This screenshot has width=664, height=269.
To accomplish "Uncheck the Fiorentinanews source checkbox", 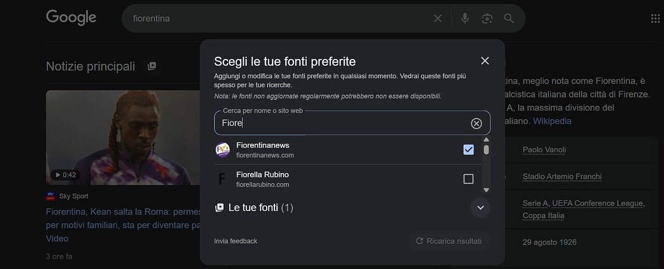I will 468,150.
